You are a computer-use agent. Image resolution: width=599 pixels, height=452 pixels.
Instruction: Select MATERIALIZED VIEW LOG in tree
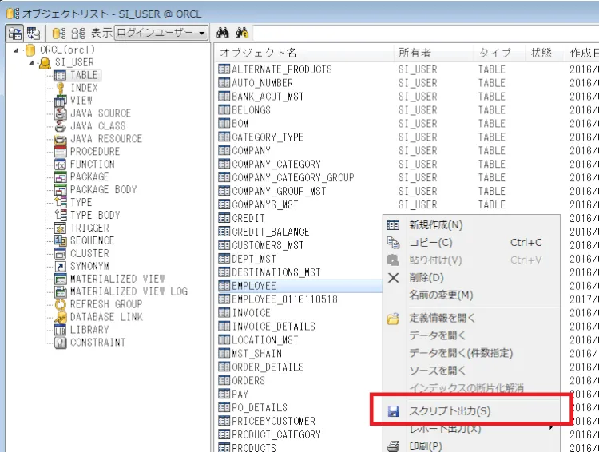[129, 292]
